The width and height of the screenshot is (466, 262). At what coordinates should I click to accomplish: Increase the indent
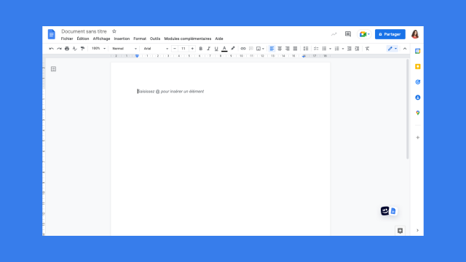point(357,49)
